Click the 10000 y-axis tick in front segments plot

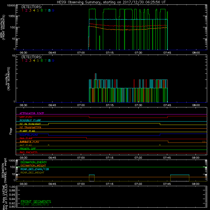click(11, 6)
